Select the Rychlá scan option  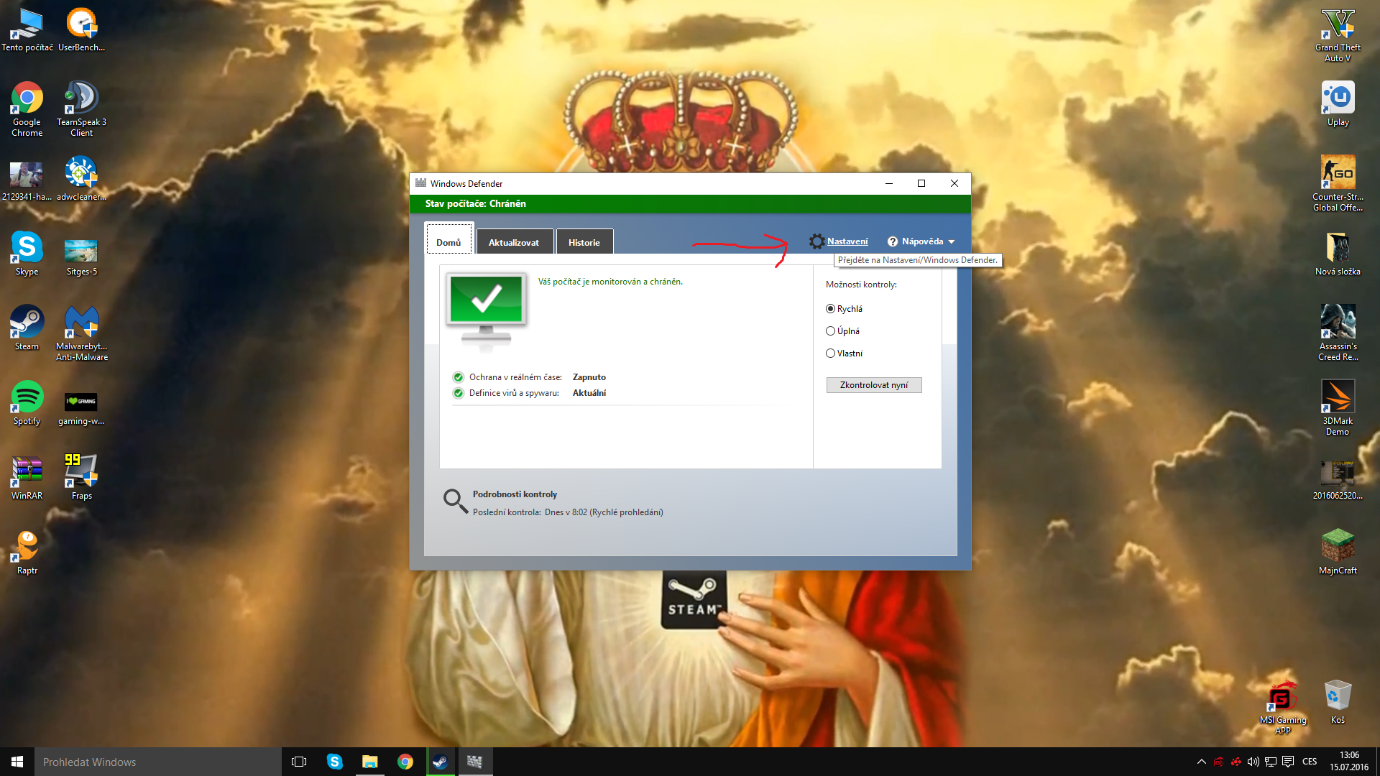830,309
